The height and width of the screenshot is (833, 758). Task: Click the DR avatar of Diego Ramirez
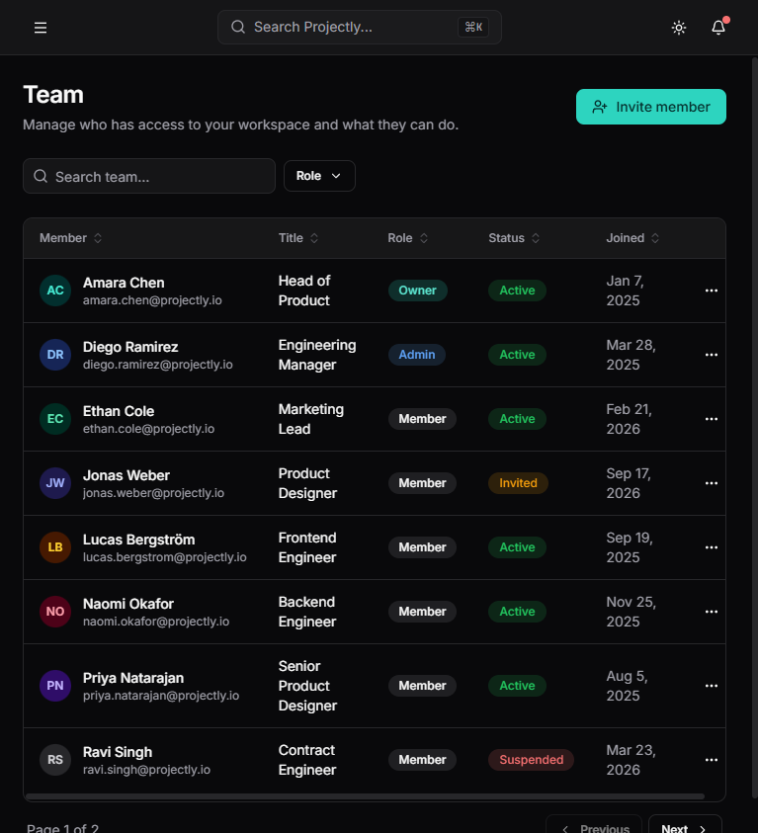(x=55, y=355)
